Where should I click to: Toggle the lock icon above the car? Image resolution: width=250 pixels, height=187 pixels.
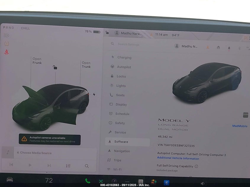[55, 67]
